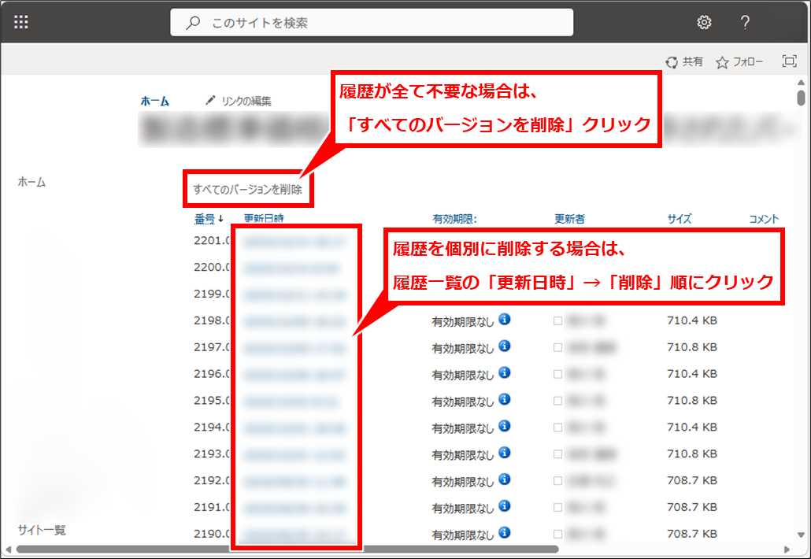
Task: Check the checkbox in row 2198
Action: (557, 321)
